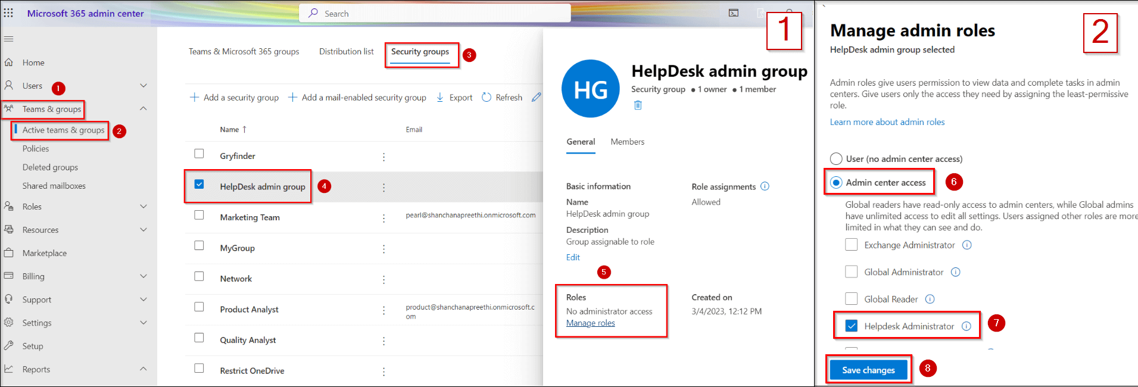Check the Global Administrator role
Screen dimensions: 1138x387
tap(852, 272)
